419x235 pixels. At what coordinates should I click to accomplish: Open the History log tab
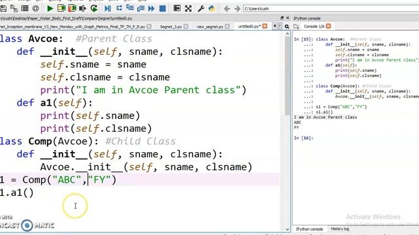340,229
